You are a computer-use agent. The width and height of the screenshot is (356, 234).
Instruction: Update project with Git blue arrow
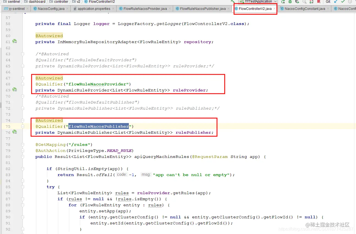[x=336, y=2]
